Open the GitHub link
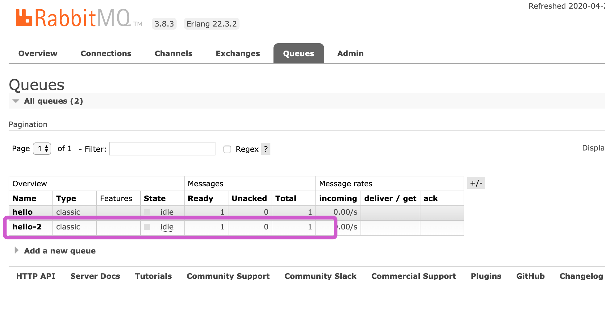 [x=531, y=276]
